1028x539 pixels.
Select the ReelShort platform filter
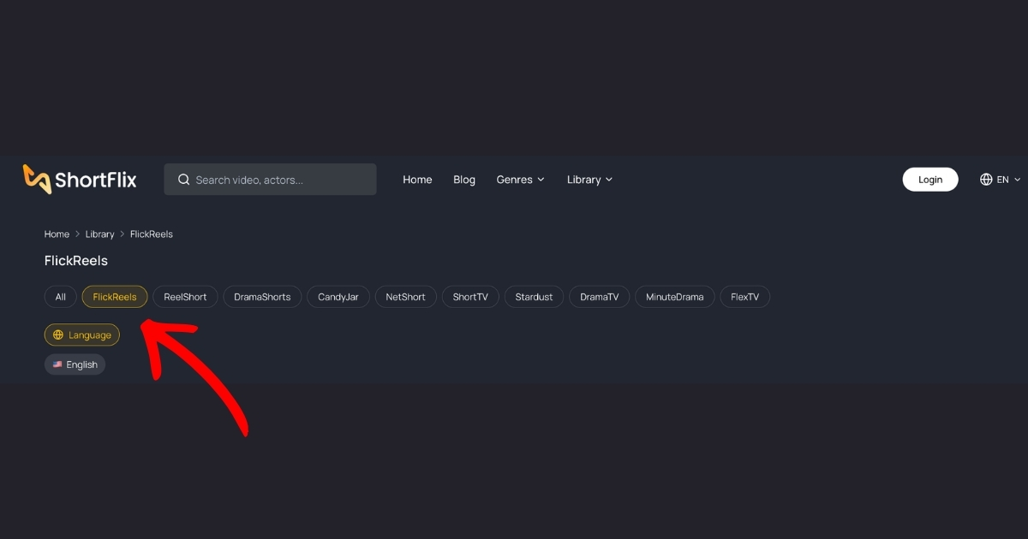coord(185,296)
